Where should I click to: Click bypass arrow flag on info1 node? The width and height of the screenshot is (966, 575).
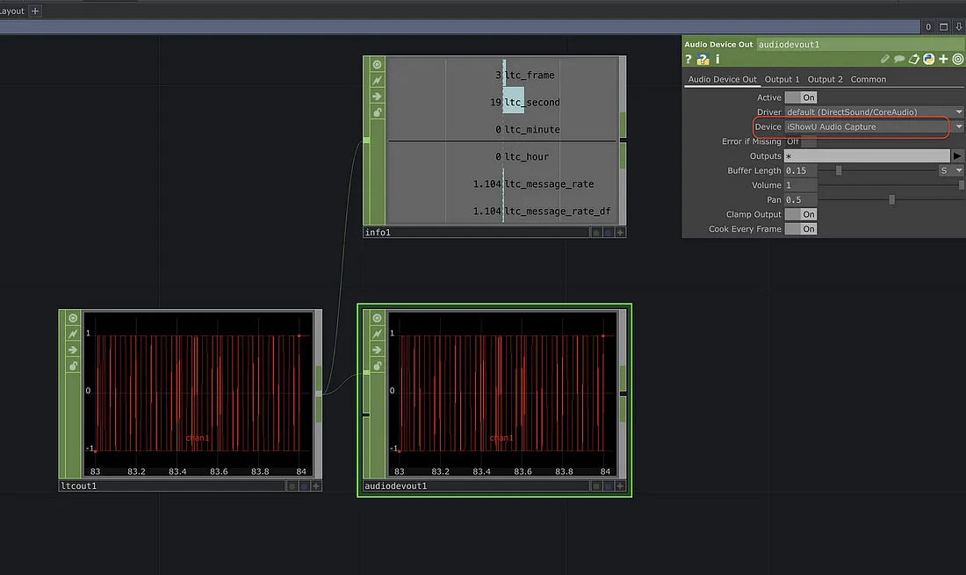coord(377,97)
